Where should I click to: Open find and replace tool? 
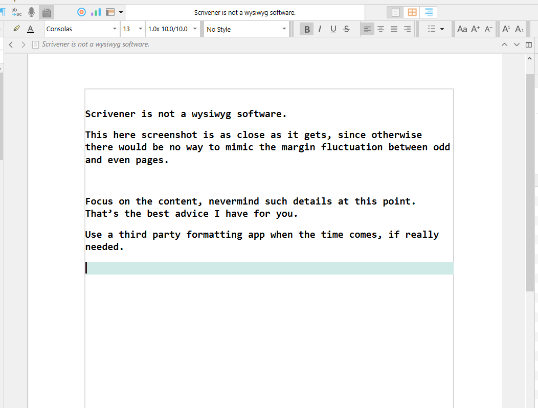16,12
